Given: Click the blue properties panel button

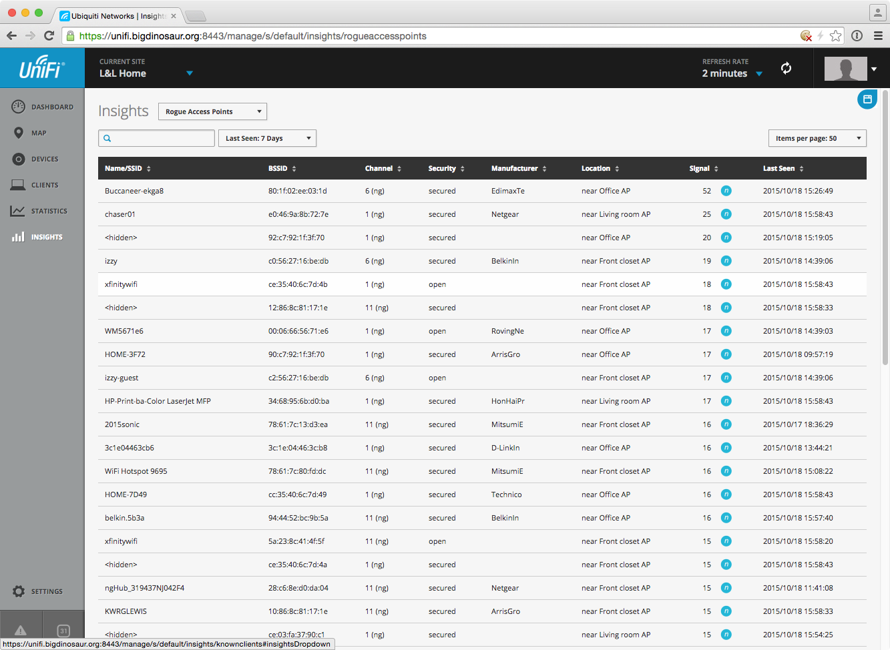Looking at the screenshot, I should 867,99.
